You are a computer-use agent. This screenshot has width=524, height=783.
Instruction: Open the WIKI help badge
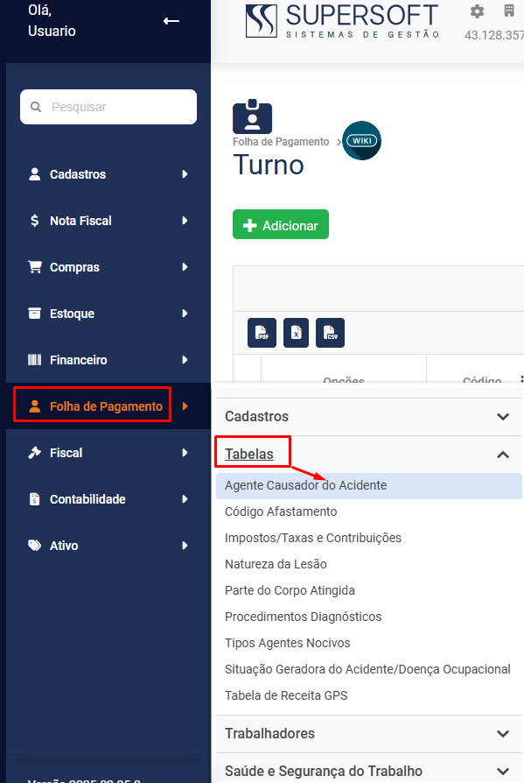362,141
